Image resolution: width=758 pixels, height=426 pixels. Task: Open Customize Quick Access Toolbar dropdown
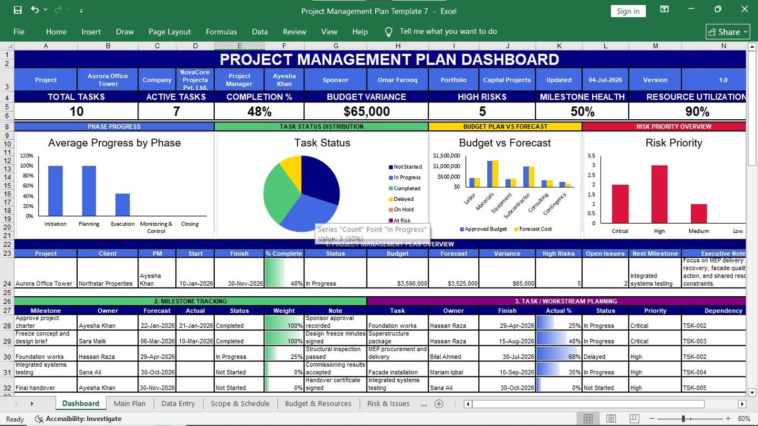coord(81,10)
